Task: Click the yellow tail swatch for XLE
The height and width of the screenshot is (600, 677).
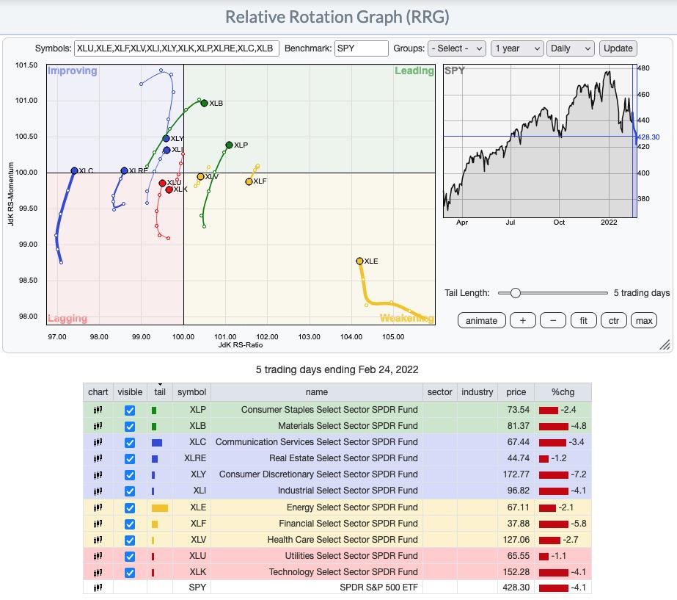Action: click(159, 508)
